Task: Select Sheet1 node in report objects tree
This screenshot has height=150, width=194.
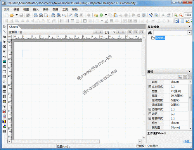Action: (160, 38)
